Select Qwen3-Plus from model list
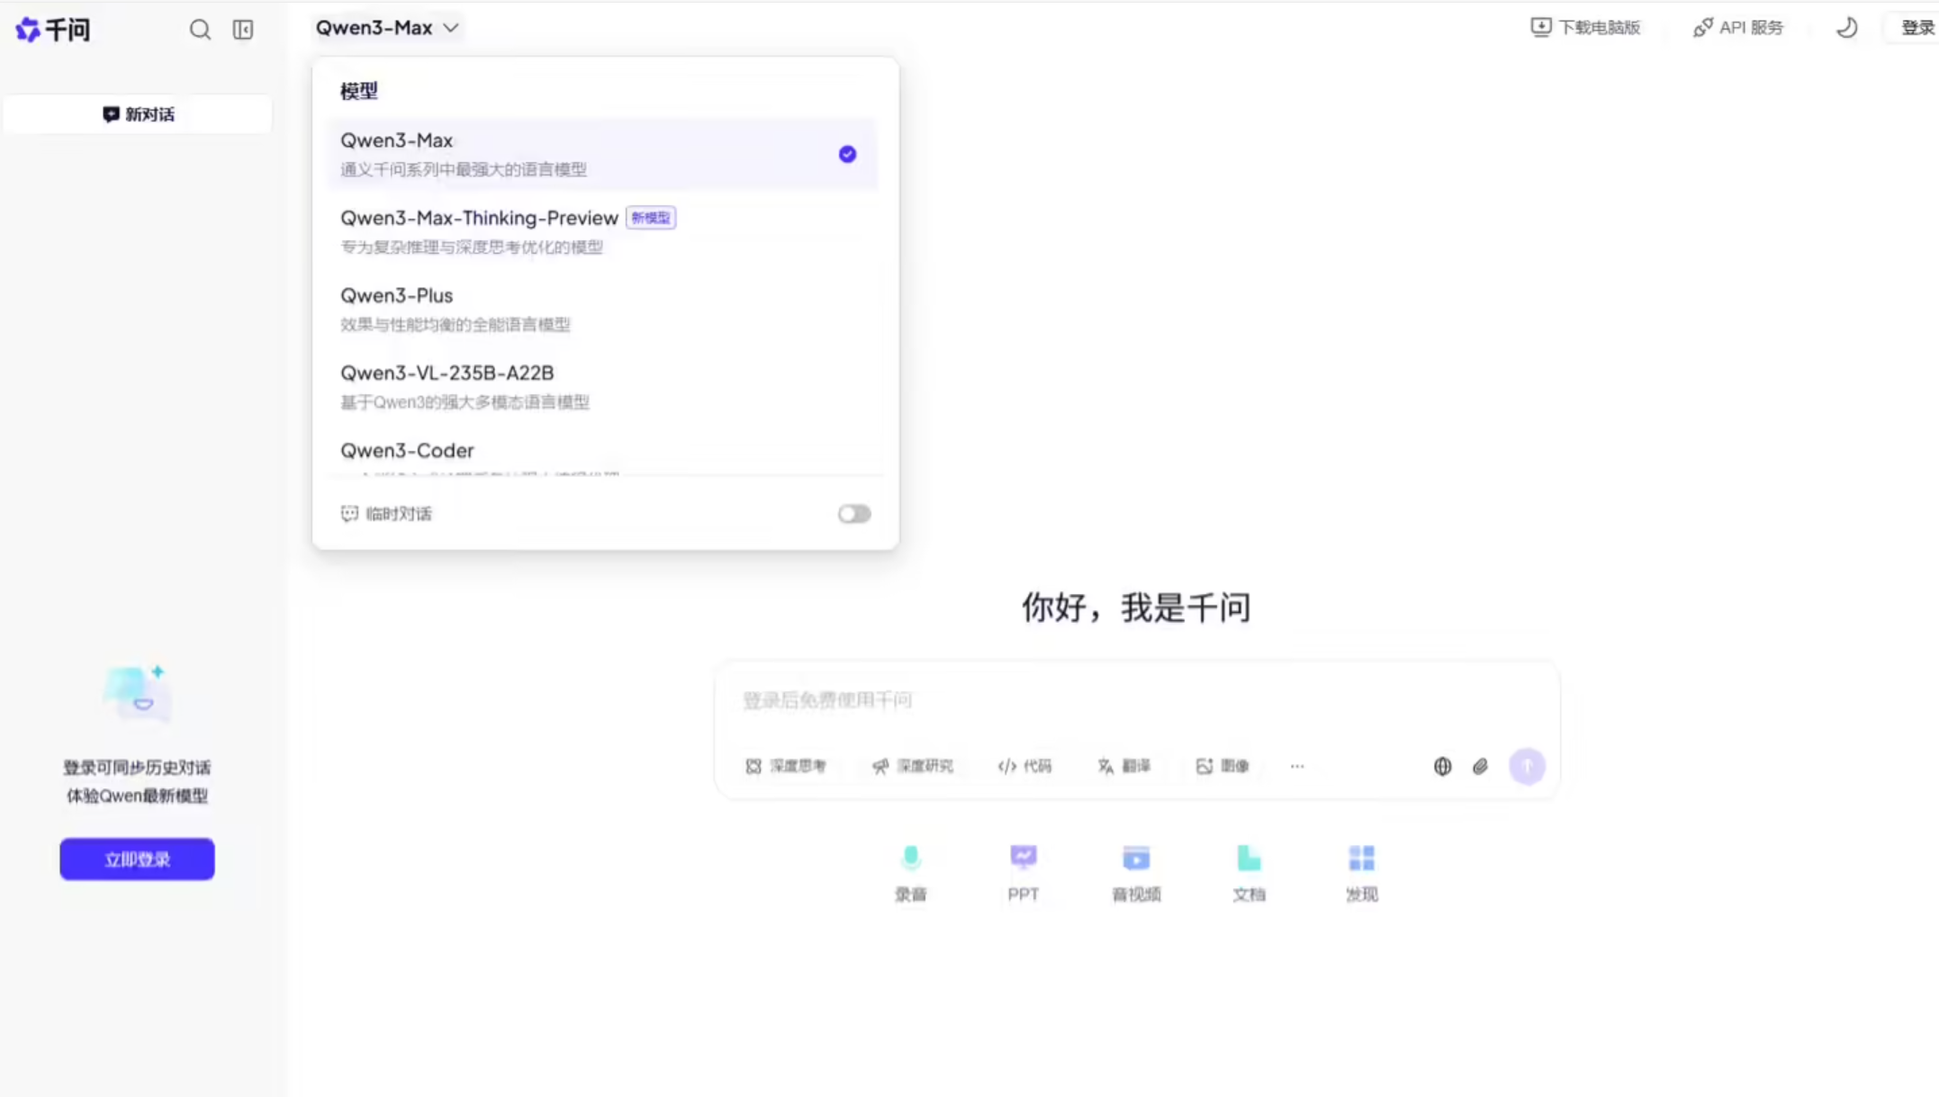1939x1097 pixels. click(x=397, y=296)
